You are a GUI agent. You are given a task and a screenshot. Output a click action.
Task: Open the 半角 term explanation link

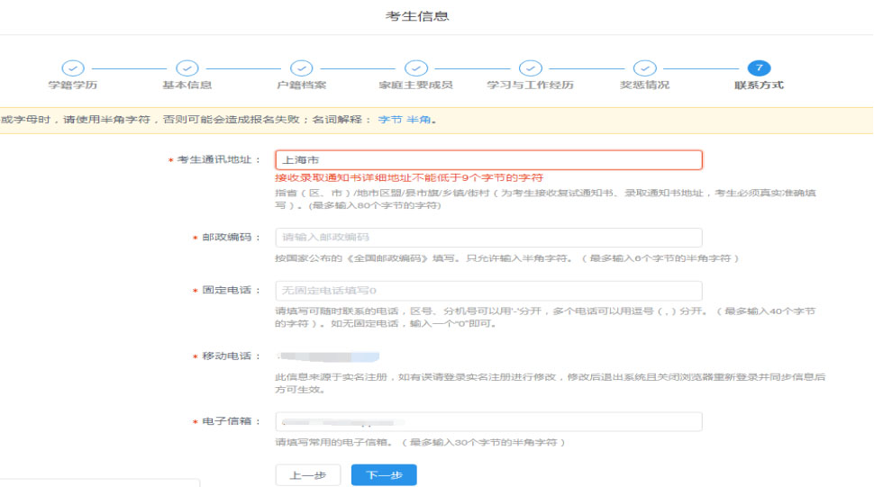coord(418,120)
